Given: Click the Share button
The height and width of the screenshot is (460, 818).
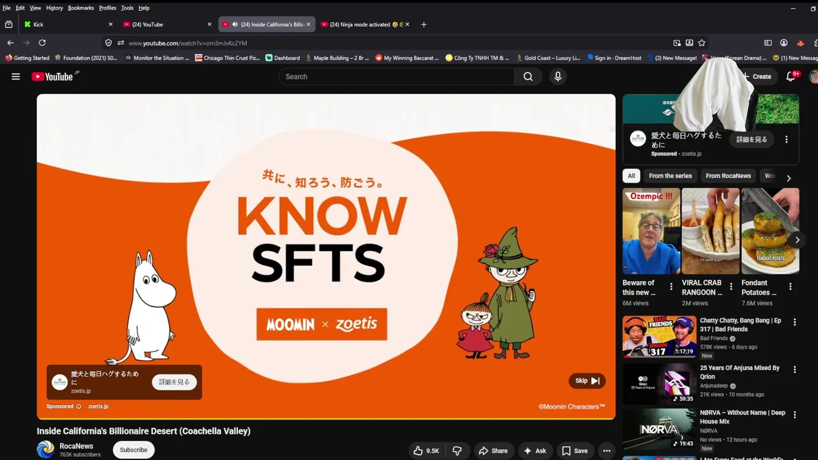Looking at the screenshot, I should pos(493,450).
